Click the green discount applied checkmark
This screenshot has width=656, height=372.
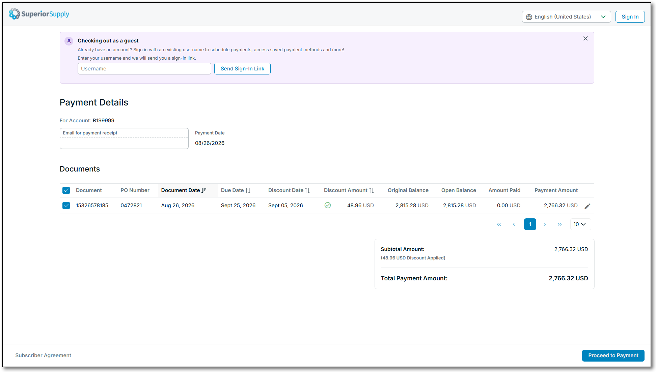(x=328, y=205)
